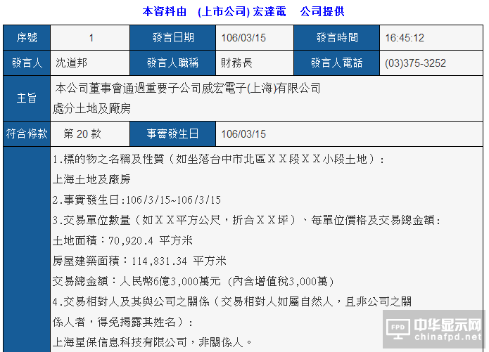Click item 4 heading 交易相對人及其與公司之關係

tap(232, 301)
